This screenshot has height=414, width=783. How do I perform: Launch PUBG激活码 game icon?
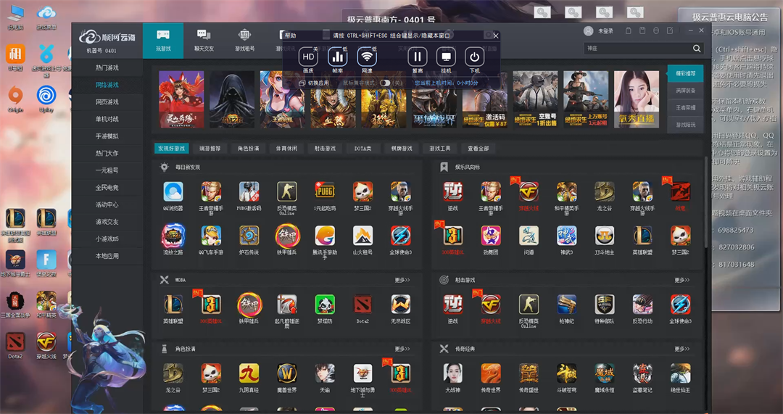249,191
